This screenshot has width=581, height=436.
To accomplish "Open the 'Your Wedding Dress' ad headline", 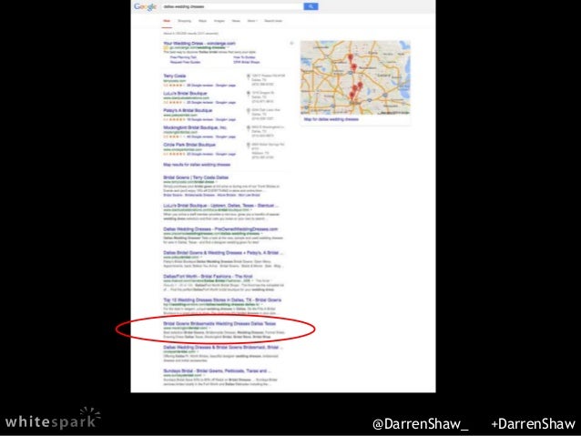I will 199,44.
